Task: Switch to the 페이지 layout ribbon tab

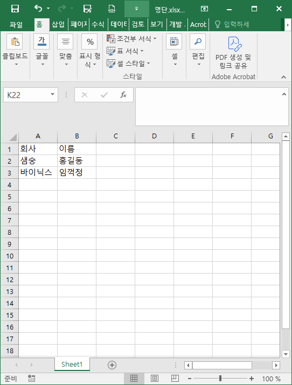Action: tap(79, 25)
